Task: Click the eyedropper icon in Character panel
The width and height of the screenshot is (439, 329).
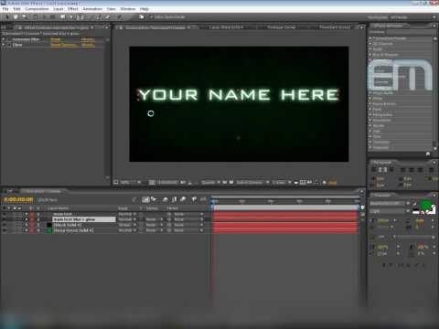Action: [415, 203]
